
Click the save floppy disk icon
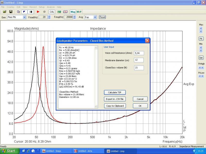pos(11,12)
